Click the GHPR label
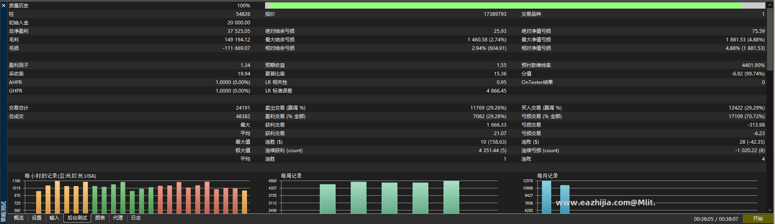 [15, 91]
